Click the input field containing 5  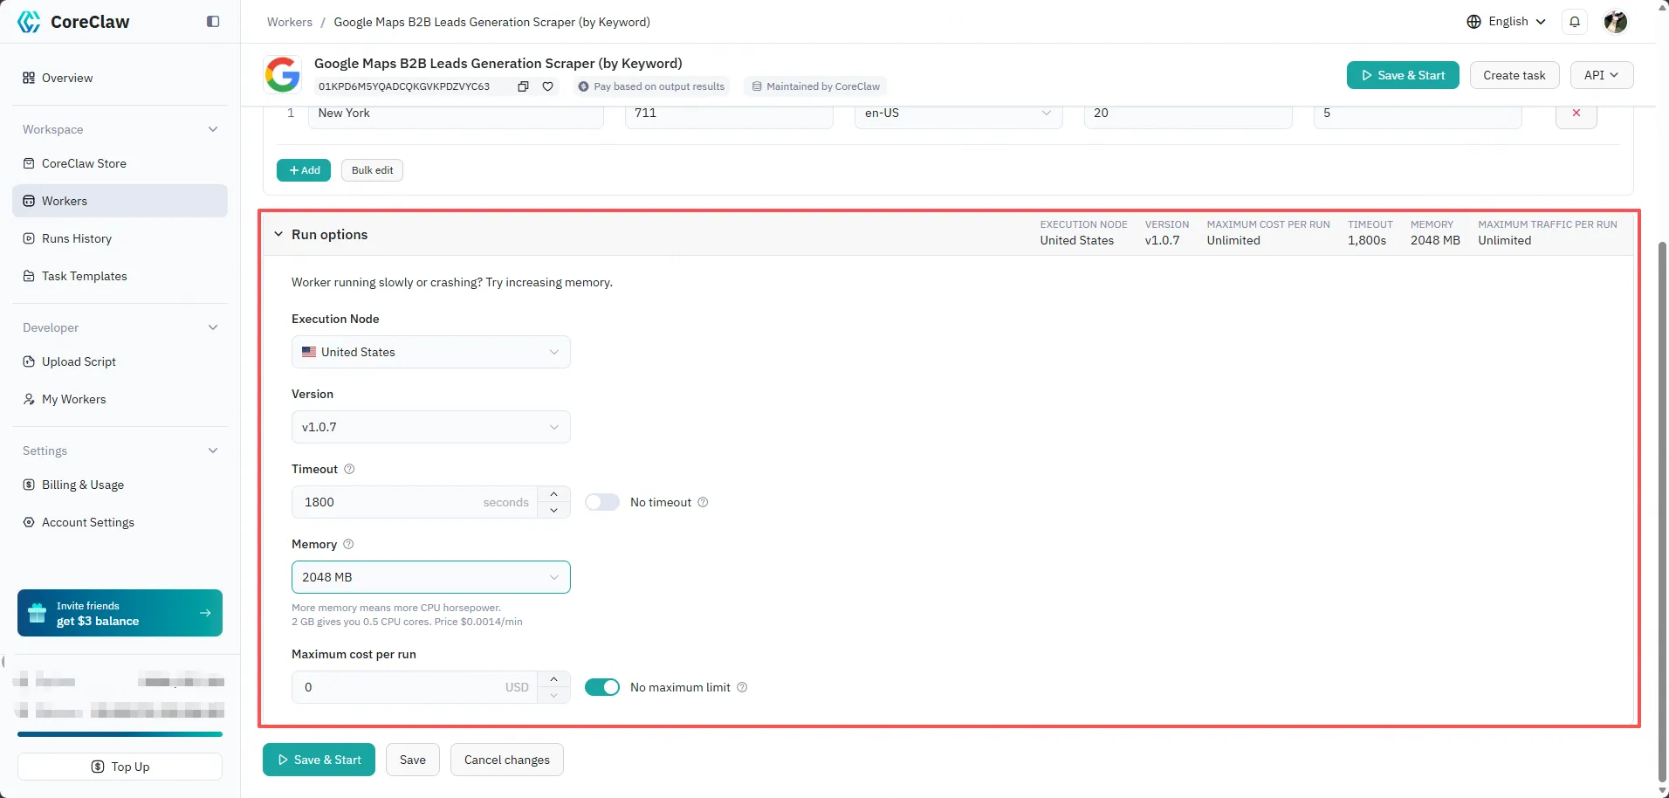coord(1418,114)
